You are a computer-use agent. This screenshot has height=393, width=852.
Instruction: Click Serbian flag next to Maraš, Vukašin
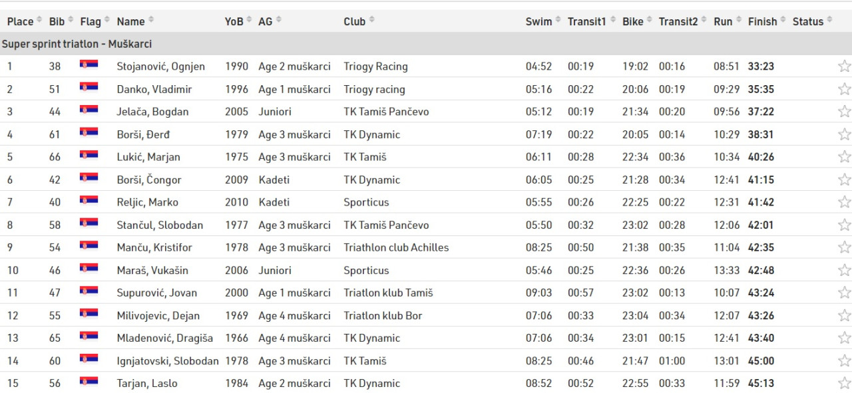click(89, 268)
